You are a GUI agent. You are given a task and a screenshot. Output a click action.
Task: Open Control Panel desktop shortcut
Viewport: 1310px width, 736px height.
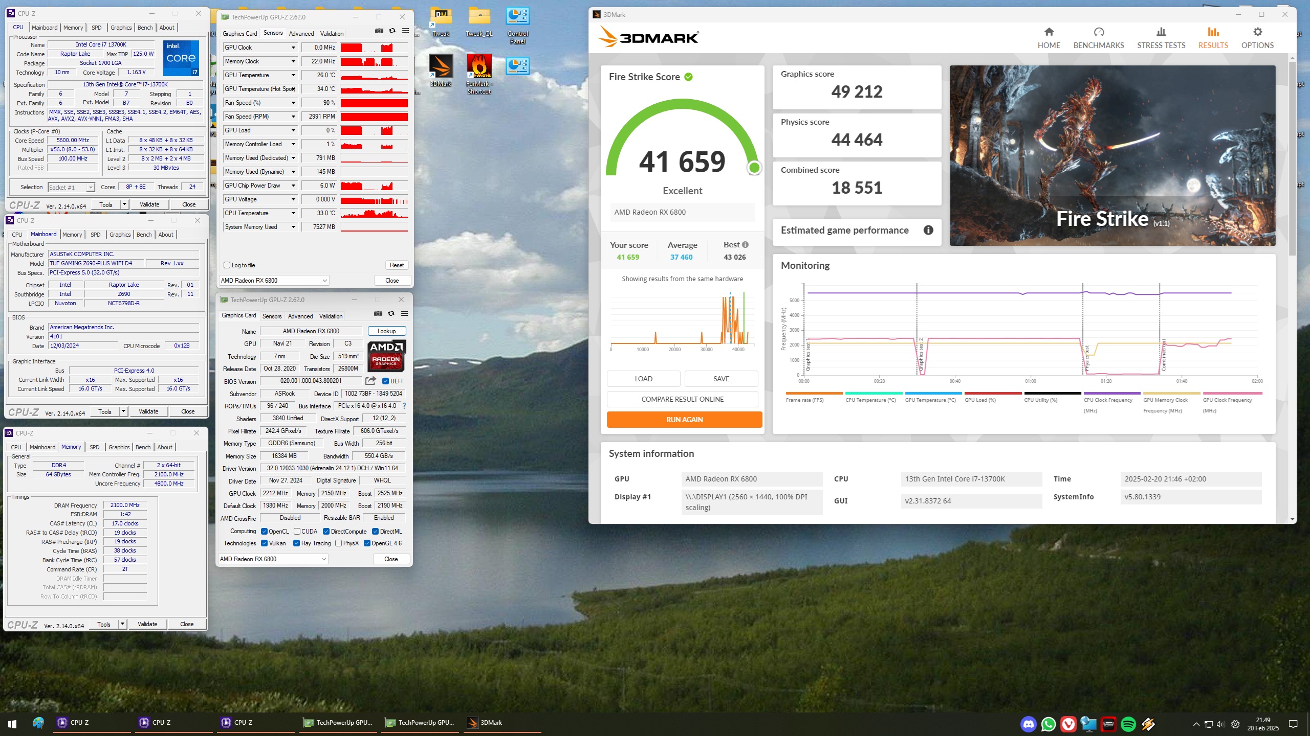(517, 26)
